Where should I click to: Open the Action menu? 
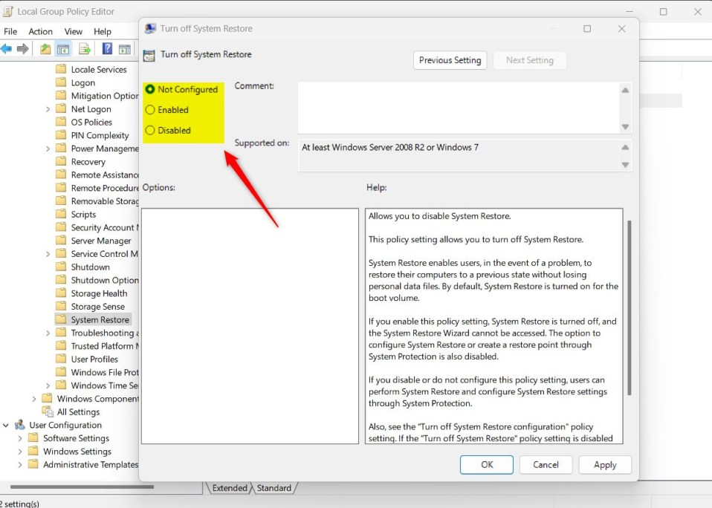tap(40, 31)
